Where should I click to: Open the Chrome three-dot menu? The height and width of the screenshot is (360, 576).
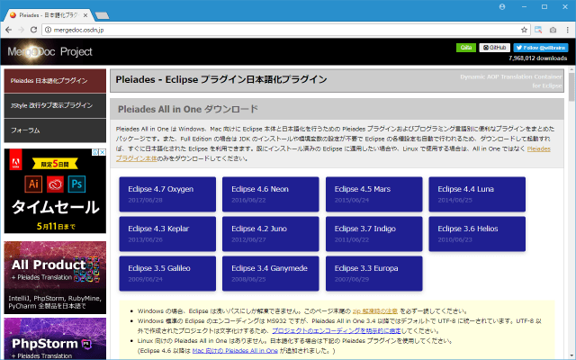(567, 30)
